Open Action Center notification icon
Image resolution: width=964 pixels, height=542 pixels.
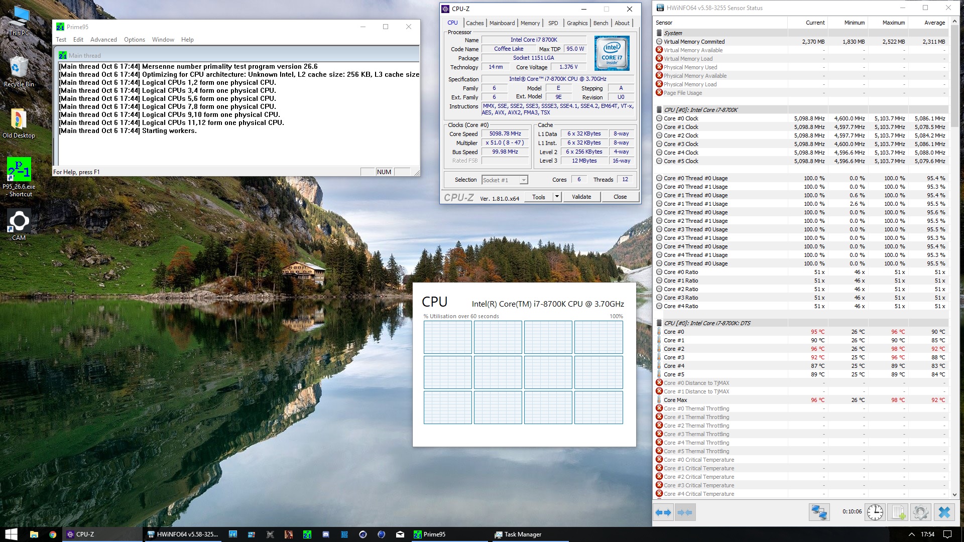click(x=947, y=534)
